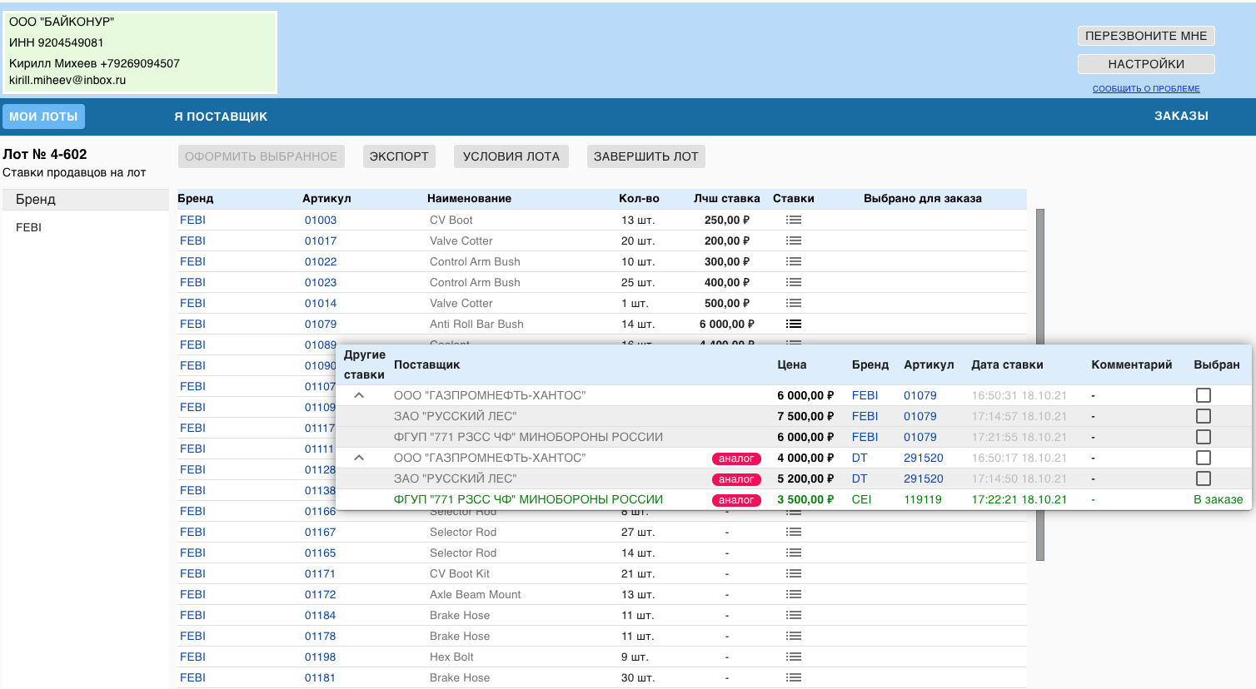This screenshot has height=689, width=1256.
Task: Open bids list icon for article 01178
Action: (x=794, y=636)
